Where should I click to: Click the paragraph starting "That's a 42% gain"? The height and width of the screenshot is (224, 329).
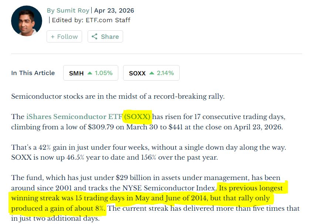point(148,152)
